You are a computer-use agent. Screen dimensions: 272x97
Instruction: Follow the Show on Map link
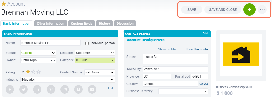pos(168,49)
